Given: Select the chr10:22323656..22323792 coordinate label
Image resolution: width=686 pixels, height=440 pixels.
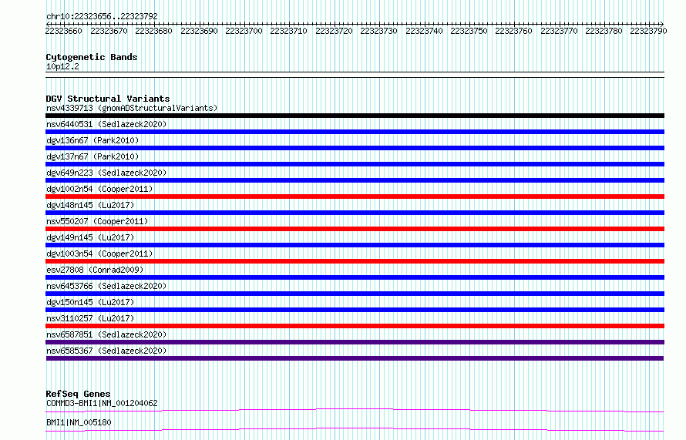Looking at the screenshot, I should pyautogui.click(x=102, y=16).
